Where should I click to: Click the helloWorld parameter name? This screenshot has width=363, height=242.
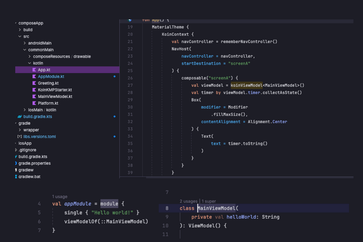pos(241,217)
